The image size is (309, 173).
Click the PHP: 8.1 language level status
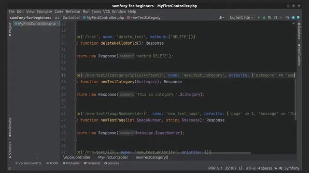(215, 168)
